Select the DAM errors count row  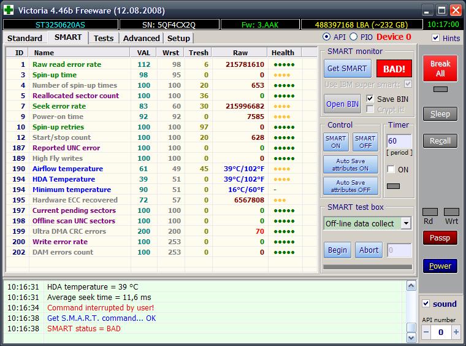[x=162, y=252]
